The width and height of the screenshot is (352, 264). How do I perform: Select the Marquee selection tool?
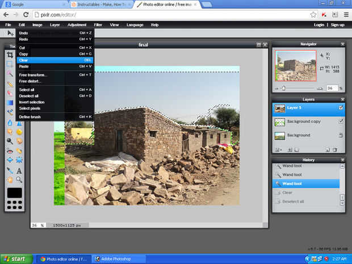(x=10, y=64)
